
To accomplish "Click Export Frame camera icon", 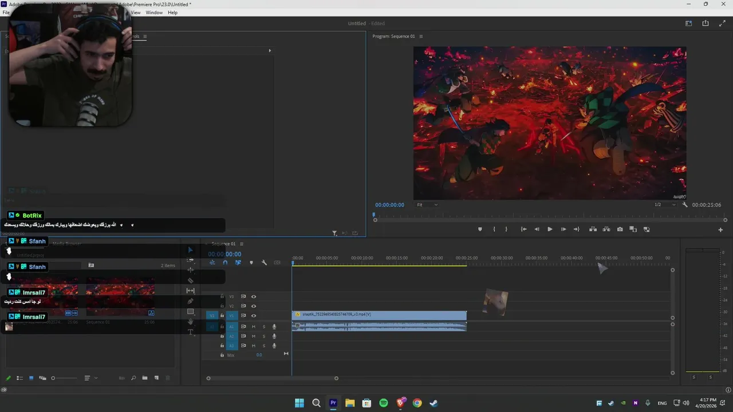I will click(620, 229).
